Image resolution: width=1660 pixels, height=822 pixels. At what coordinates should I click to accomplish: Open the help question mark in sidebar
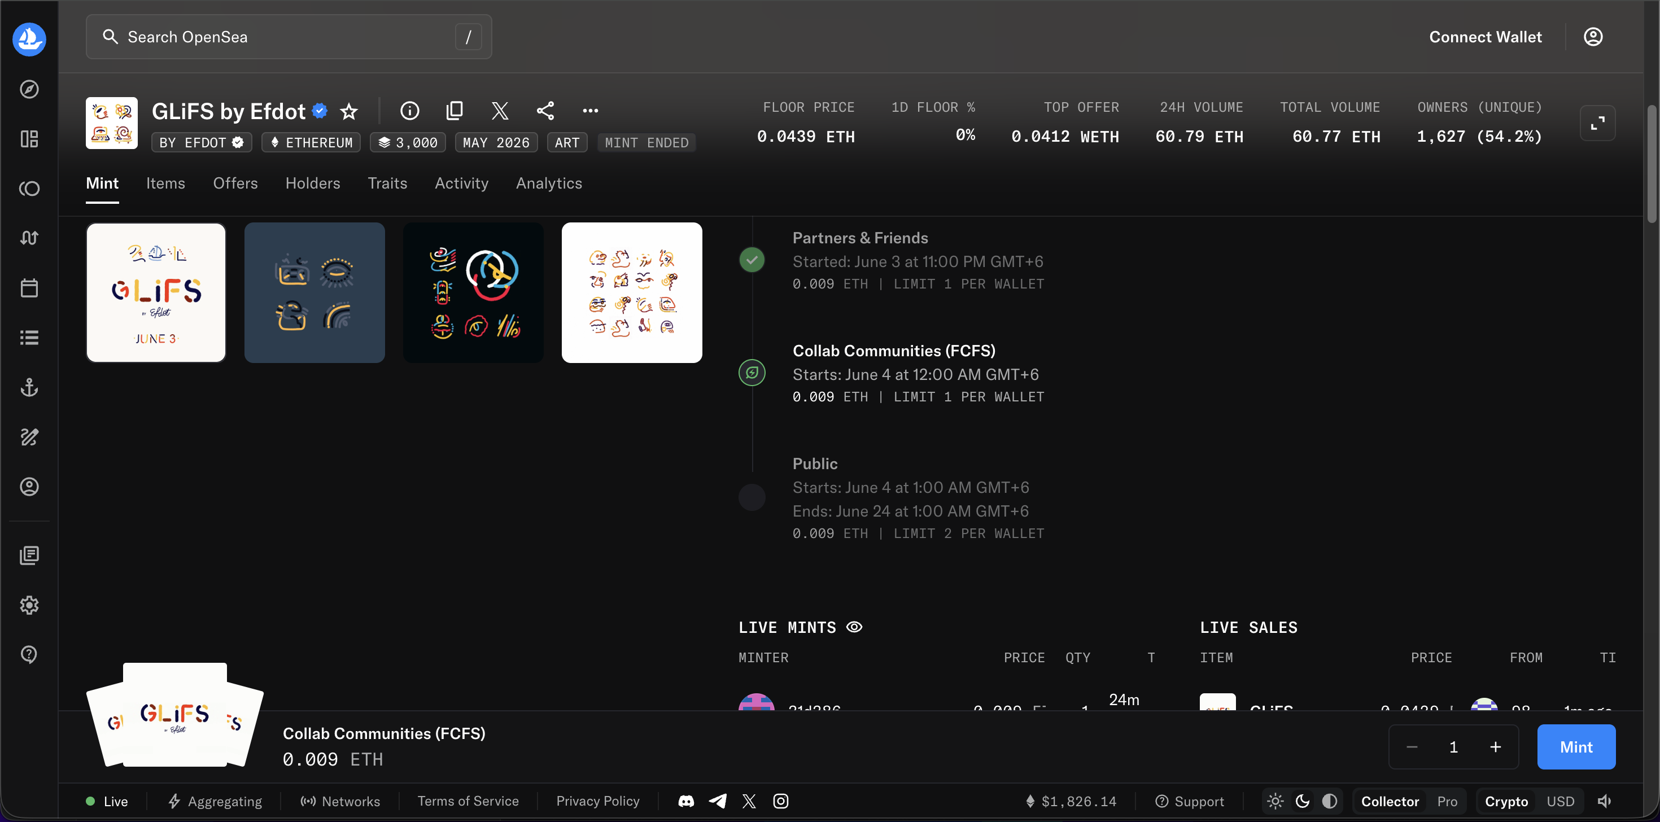click(x=29, y=654)
